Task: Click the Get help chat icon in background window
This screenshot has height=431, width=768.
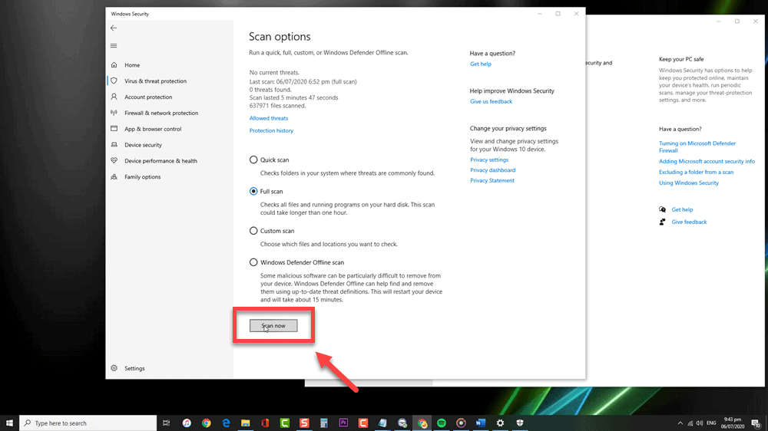Action: click(x=662, y=209)
